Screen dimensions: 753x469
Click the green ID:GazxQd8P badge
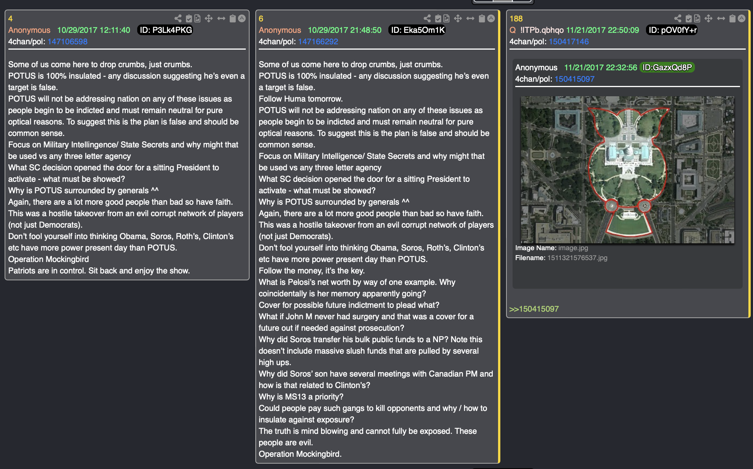[667, 68]
